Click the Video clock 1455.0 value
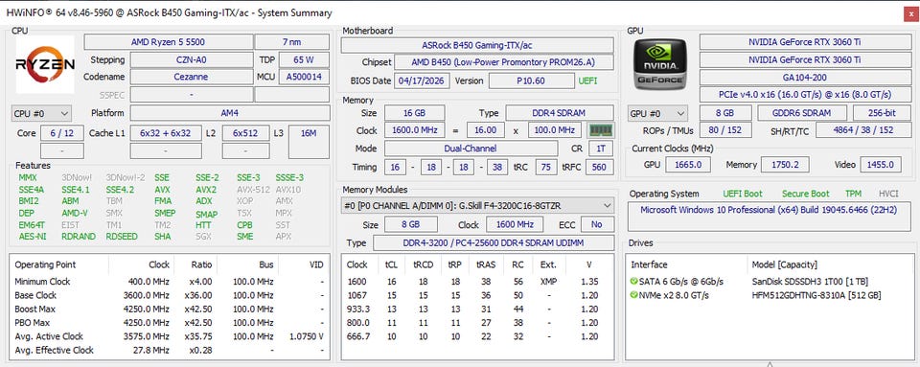 pyautogui.click(x=881, y=165)
